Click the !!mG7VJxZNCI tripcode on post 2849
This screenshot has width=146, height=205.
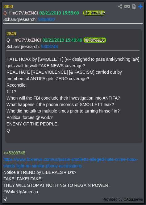(x=27, y=40)
